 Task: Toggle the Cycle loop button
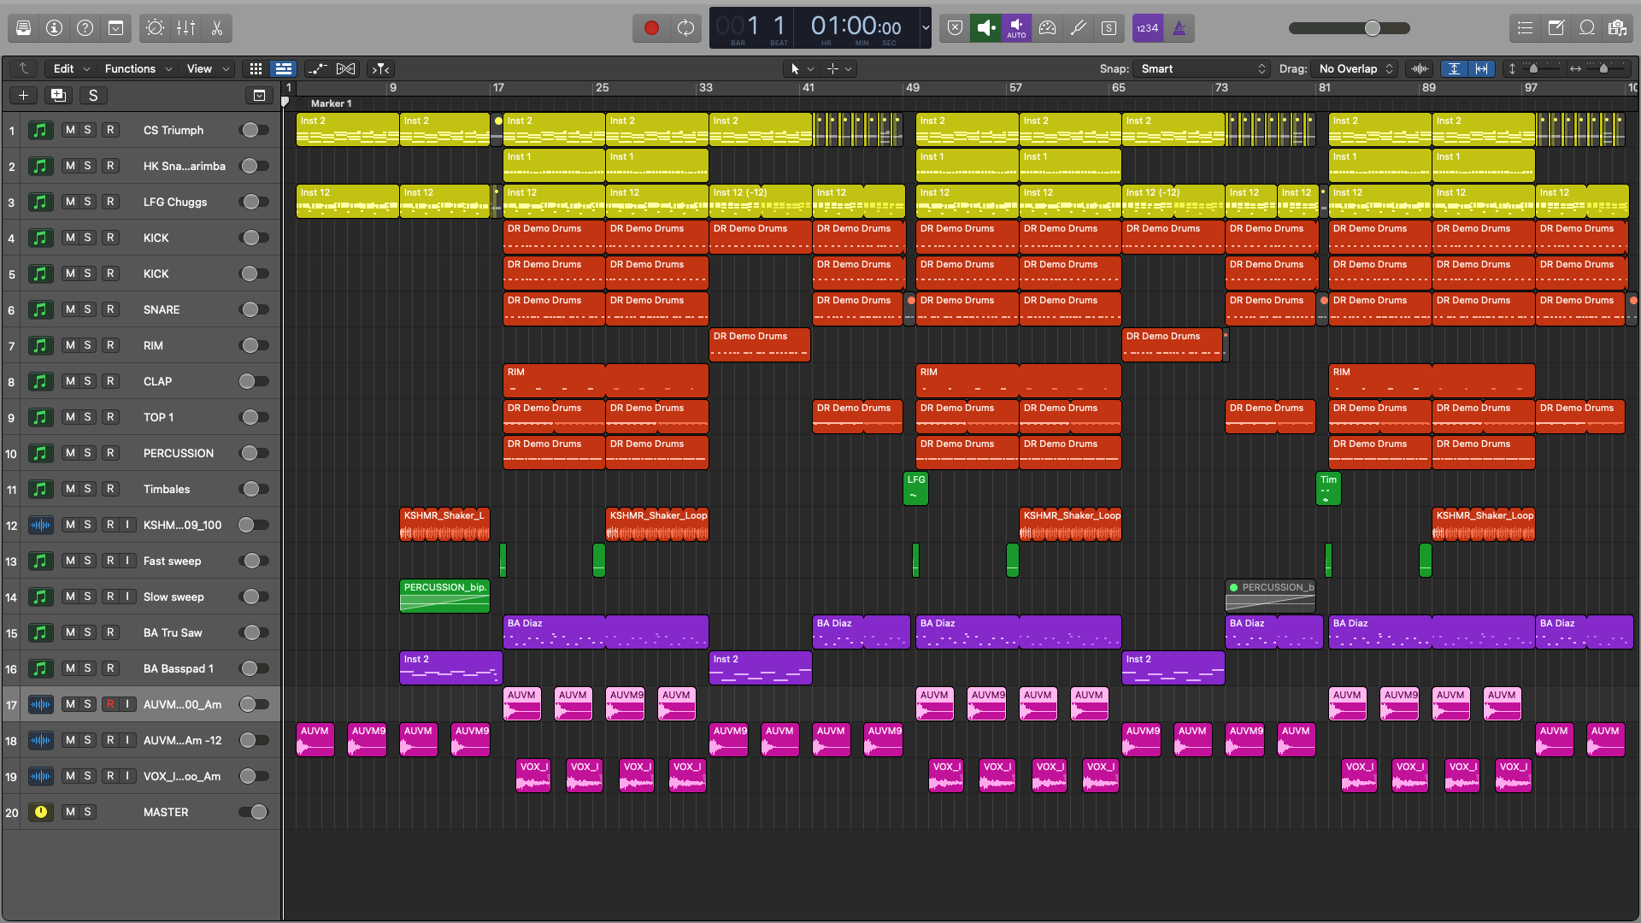click(685, 28)
